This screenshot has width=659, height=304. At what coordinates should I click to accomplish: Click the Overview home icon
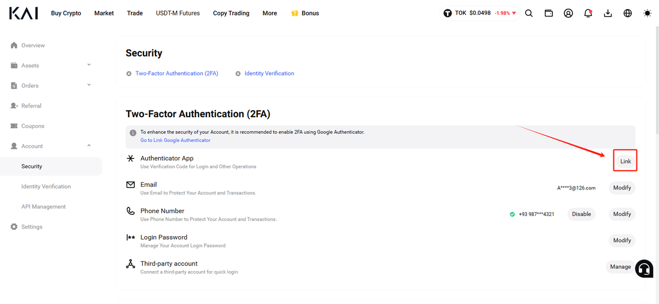(x=14, y=45)
